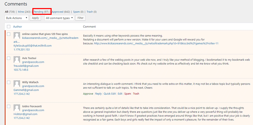
Task: Approve Willy Wallach's comment
Action: click(x=88, y=94)
